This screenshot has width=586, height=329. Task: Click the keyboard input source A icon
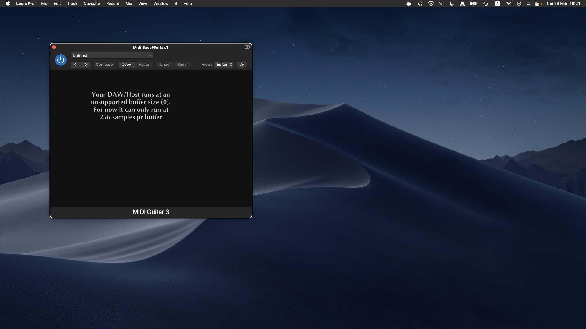click(497, 4)
